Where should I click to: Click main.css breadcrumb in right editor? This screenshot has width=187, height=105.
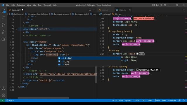105,14
